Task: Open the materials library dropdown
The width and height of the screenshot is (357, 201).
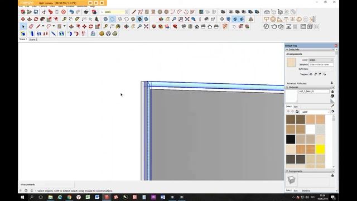Action: point(329,112)
